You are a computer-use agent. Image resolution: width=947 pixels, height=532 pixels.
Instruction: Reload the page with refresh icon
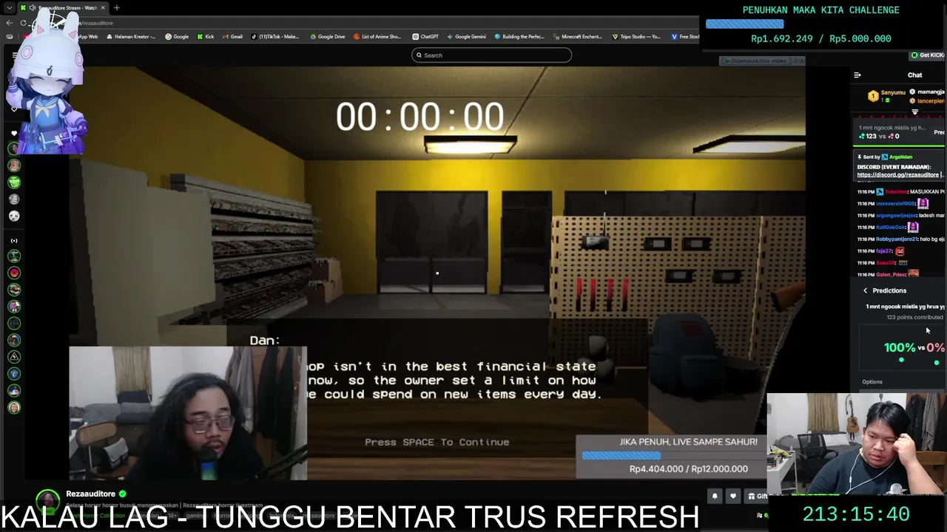(24, 23)
